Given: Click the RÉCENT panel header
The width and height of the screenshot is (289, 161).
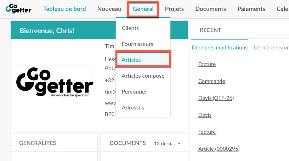Looking at the screenshot, I should click(x=210, y=30).
